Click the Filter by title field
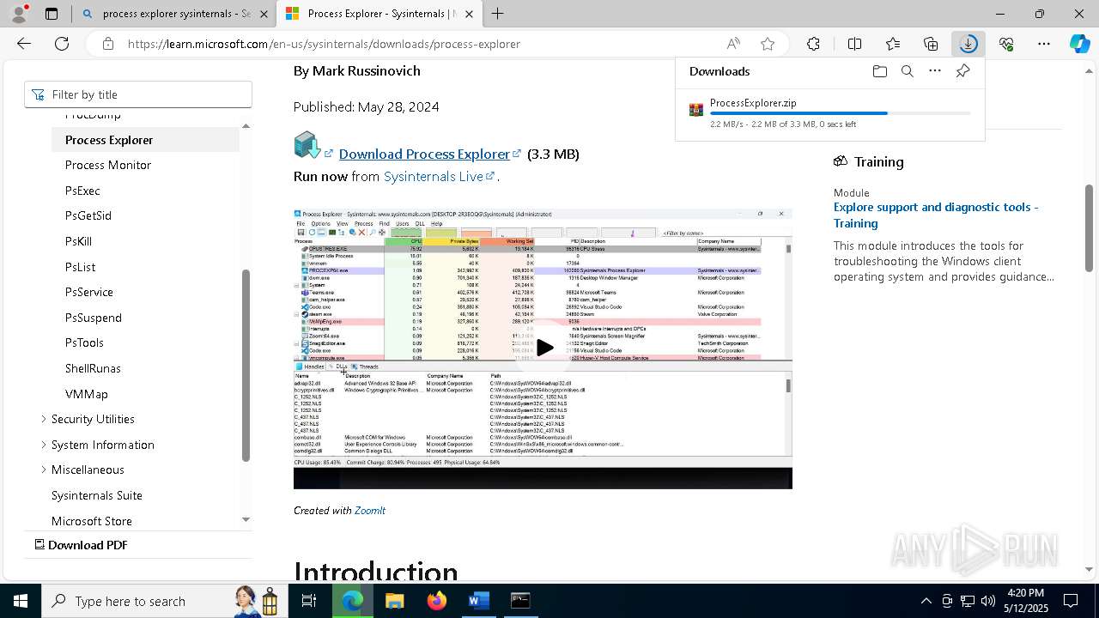This screenshot has width=1099, height=618. tap(138, 94)
